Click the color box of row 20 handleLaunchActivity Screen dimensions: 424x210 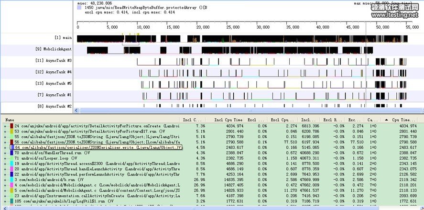11,169
